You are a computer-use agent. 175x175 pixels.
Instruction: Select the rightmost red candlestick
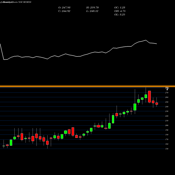click(x=157, y=104)
